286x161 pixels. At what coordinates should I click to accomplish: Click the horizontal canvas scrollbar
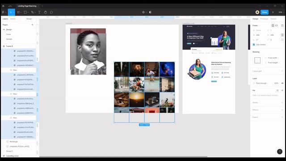coord(123,157)
